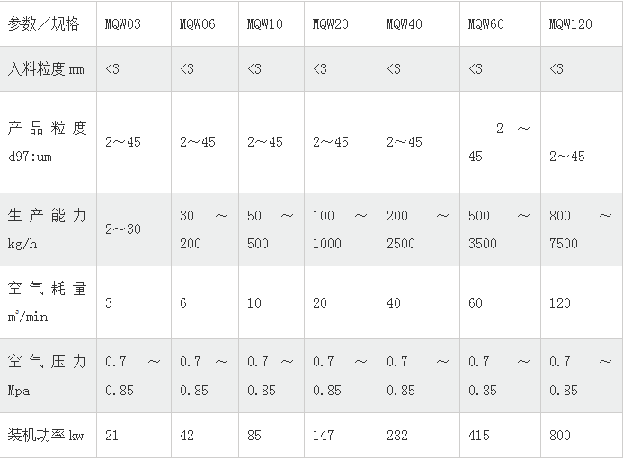Click the MQW10 header cell
The image size is (623, 459).
click(x=271, y=24)
